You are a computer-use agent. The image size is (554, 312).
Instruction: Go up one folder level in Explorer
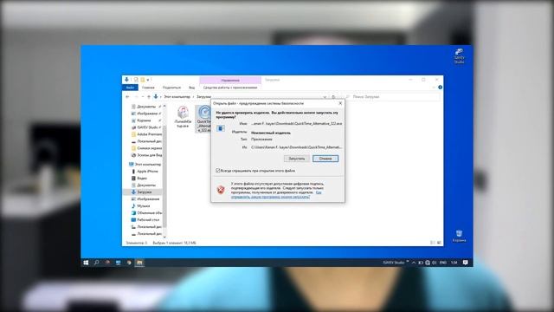click(149, 96)
